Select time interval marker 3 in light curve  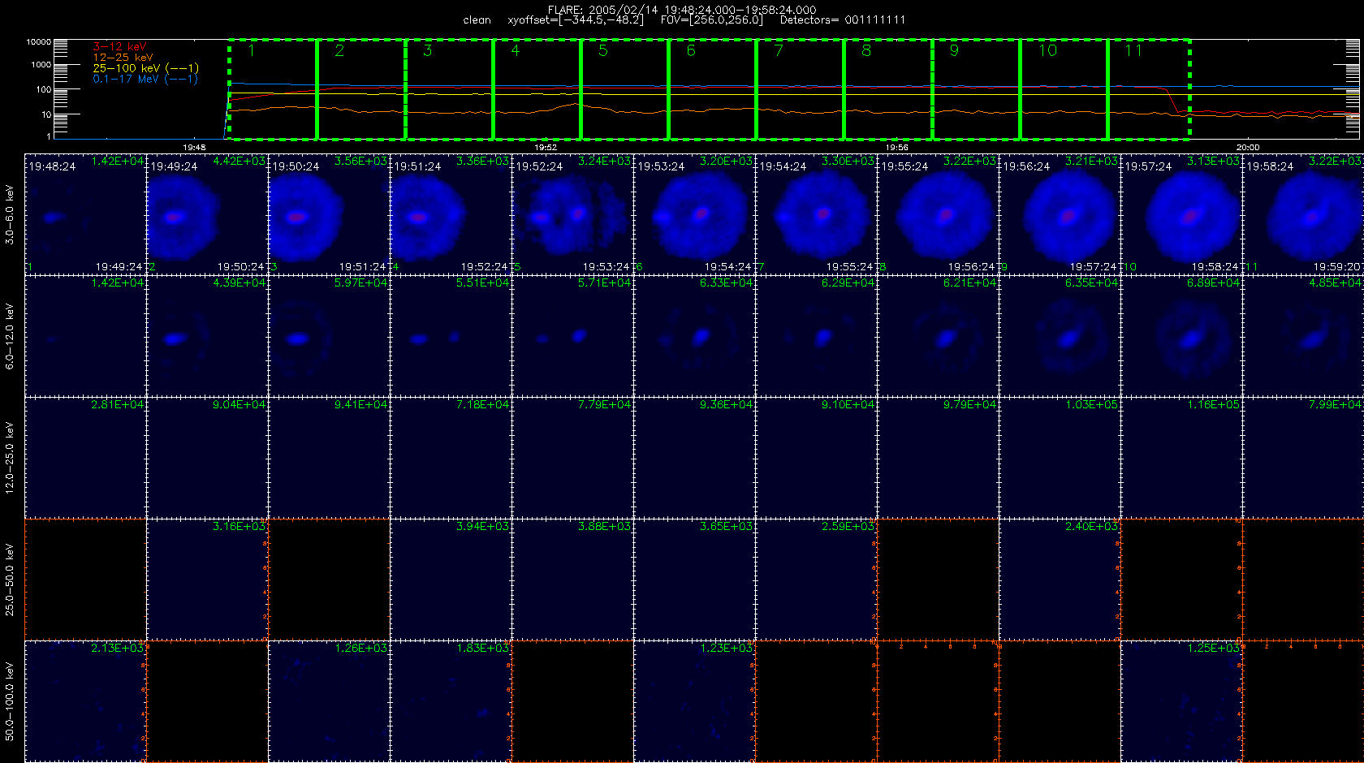(x=428, y=51)
